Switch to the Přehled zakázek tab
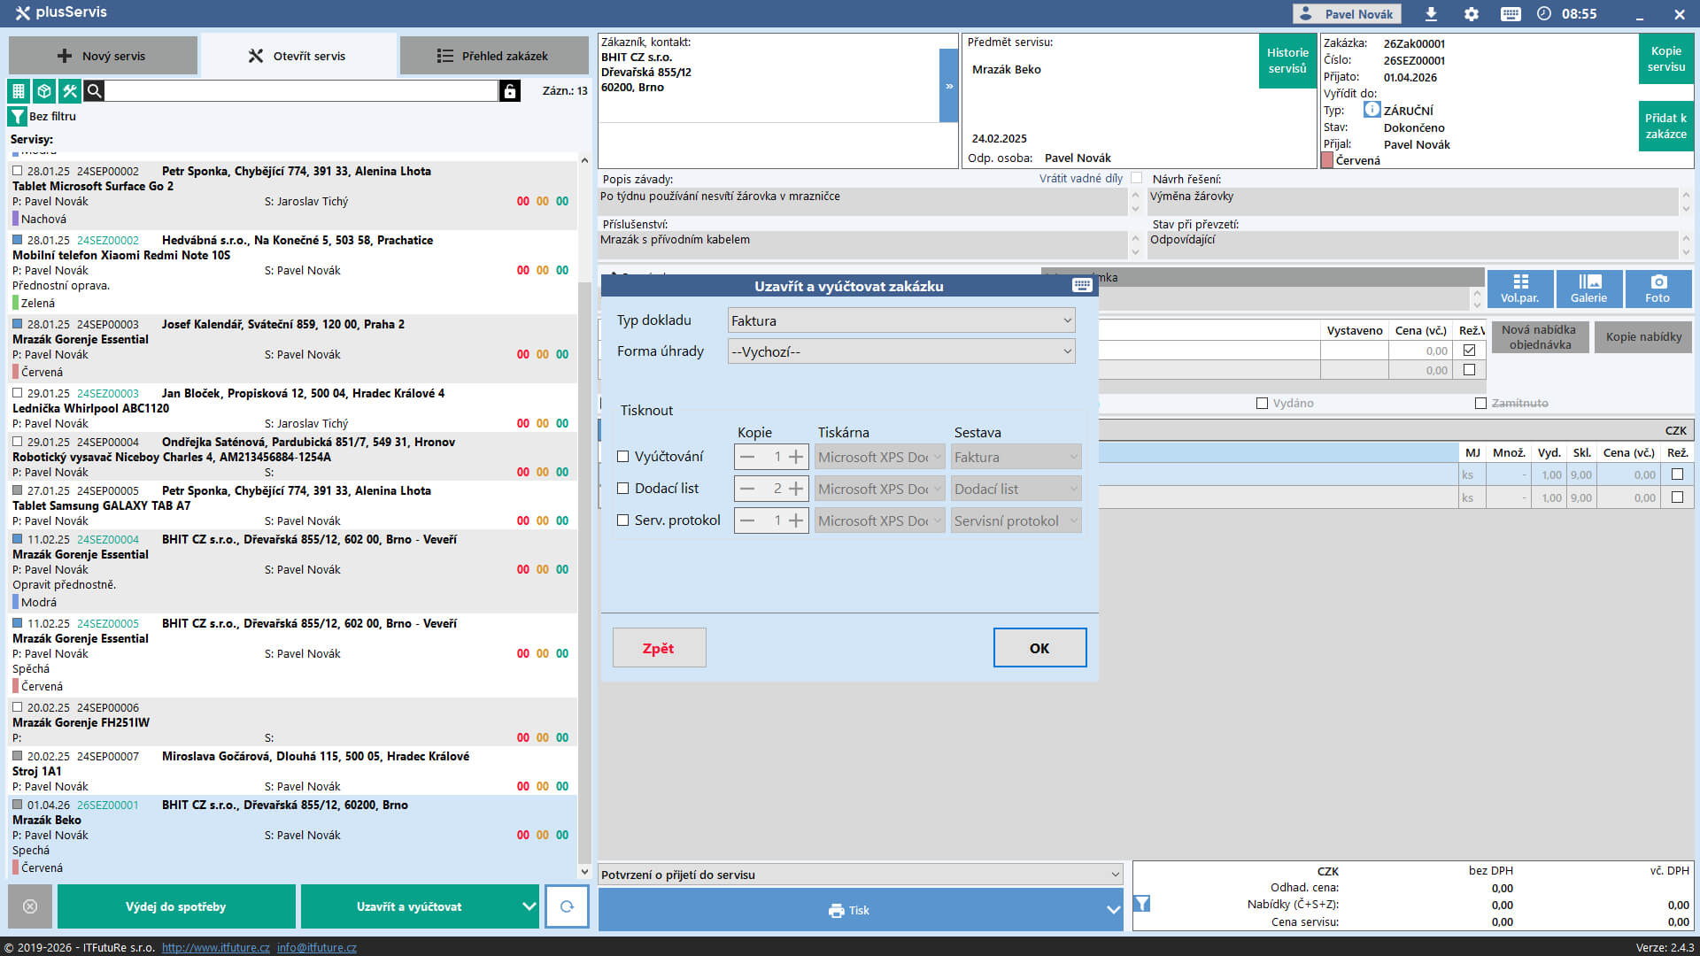Image resolution: width=1700 pixels, height=956 pixels. tap(493, 56)
